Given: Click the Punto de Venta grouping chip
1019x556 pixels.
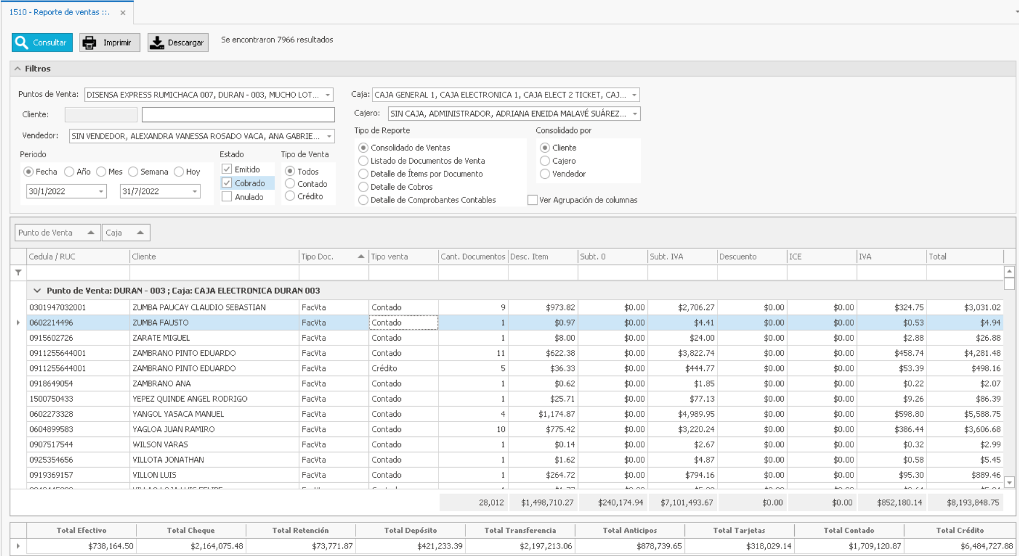Looking at the screenshot, I should [x=56, y=233].
